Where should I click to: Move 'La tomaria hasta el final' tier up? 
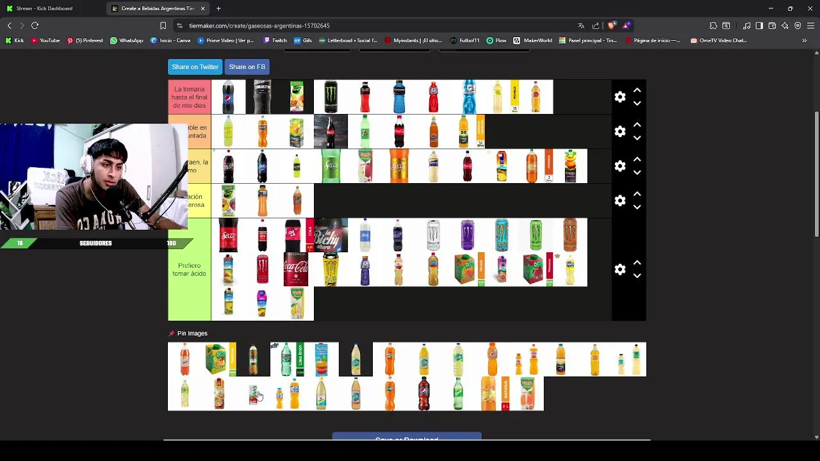pos(637,90)
